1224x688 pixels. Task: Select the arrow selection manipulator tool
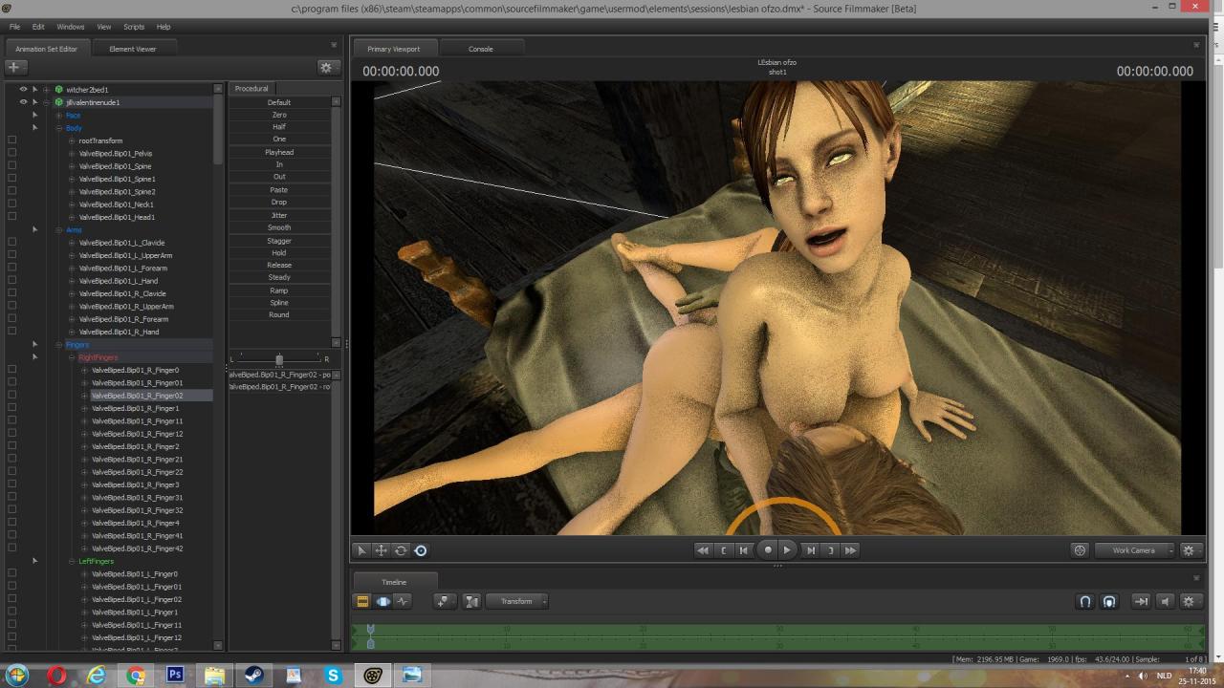pyautogui.click(x=361, y=550)
